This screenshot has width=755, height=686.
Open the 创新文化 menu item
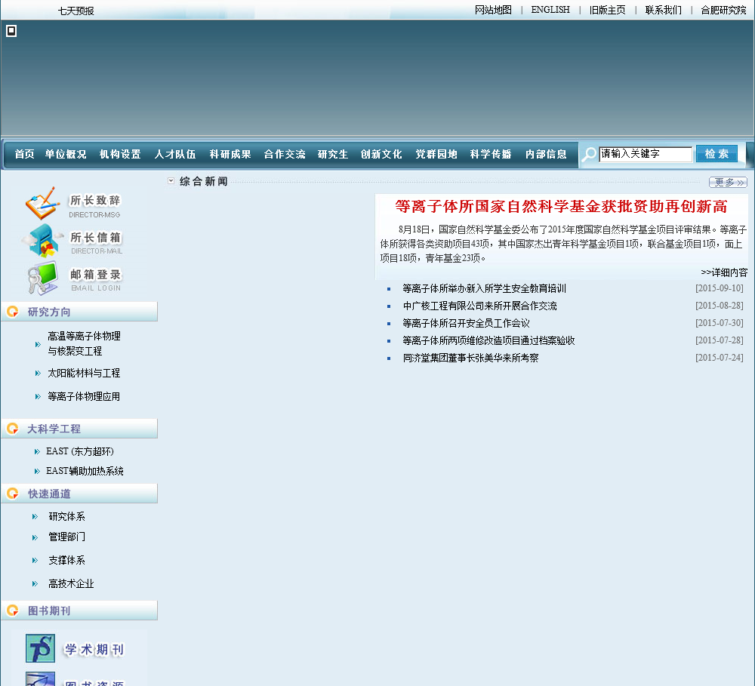381,154
